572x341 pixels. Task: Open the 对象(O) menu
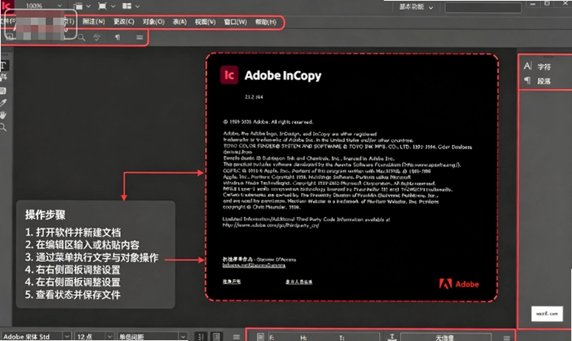coord(154,22)
